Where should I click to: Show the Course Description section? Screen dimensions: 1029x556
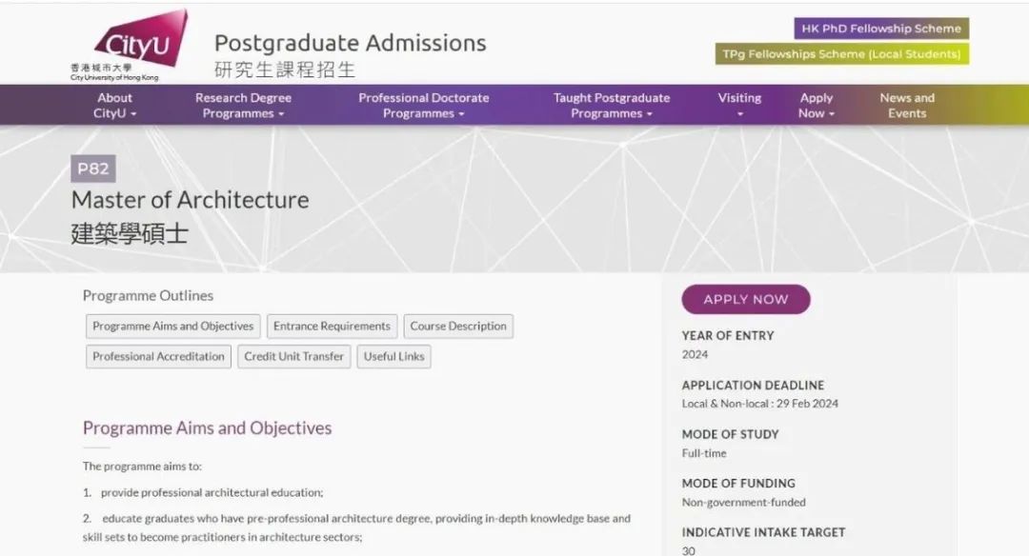point(458,327)
